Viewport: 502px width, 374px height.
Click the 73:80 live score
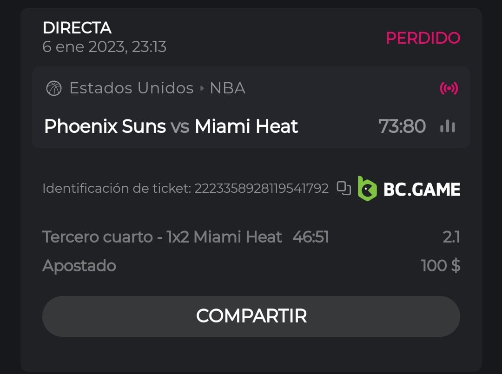point(402,126)
